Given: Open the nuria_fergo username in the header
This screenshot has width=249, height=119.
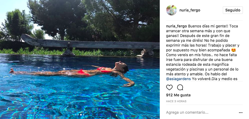Looking at the screenshot, I should pos(190,10).
